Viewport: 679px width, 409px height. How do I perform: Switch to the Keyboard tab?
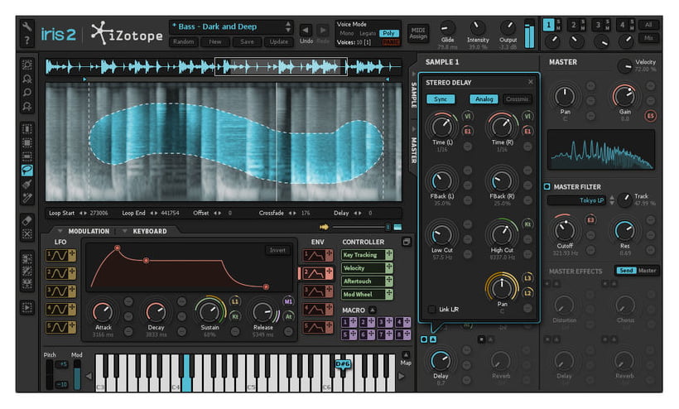(149, 231)
